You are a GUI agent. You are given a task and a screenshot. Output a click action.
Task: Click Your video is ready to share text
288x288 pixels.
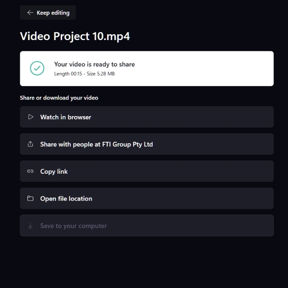(94, 64)
